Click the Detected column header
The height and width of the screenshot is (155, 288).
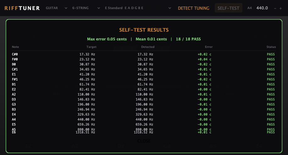pos(148,47)
